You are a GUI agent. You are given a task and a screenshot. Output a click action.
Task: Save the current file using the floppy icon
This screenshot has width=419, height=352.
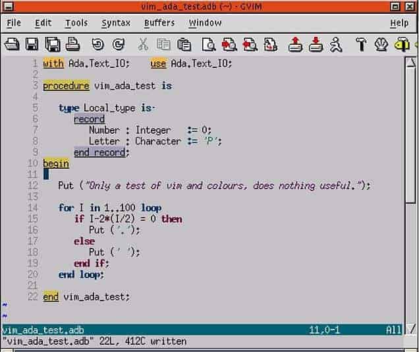click(31, 45)
